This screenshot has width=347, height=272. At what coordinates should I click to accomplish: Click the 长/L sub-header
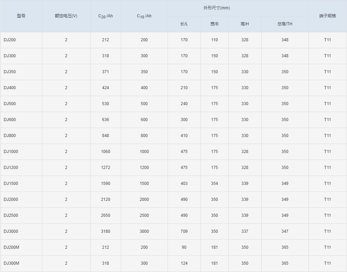point(184,24)
